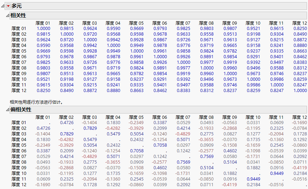Select 0.8247 in 相关性 row 厚度 11
308x189 pixels.
pos(300,85)
